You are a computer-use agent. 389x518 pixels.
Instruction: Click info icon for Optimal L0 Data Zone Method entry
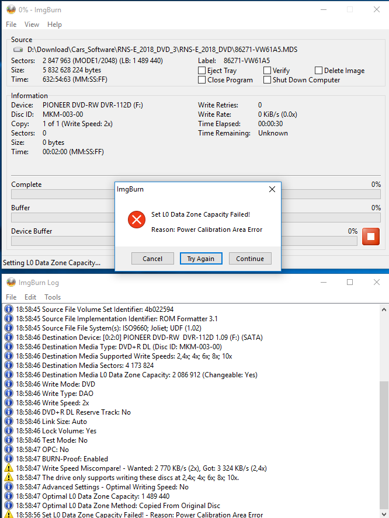coord(9,506)
